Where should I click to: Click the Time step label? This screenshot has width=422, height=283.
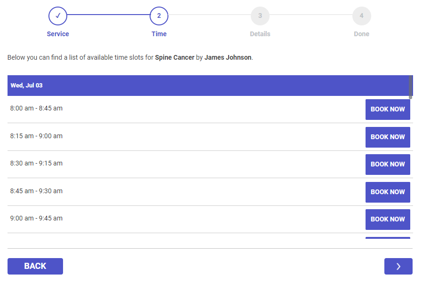[159, 34]
